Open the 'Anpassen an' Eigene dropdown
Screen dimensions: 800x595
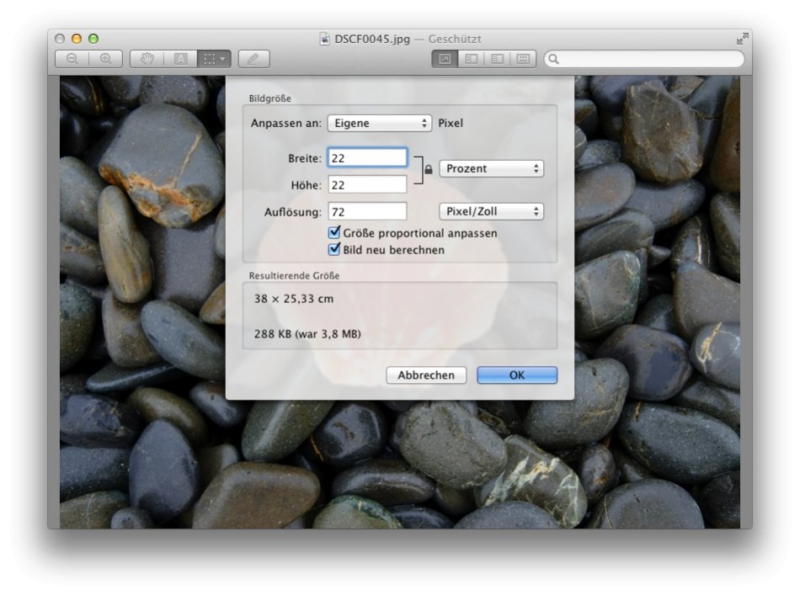coord(379,123)
